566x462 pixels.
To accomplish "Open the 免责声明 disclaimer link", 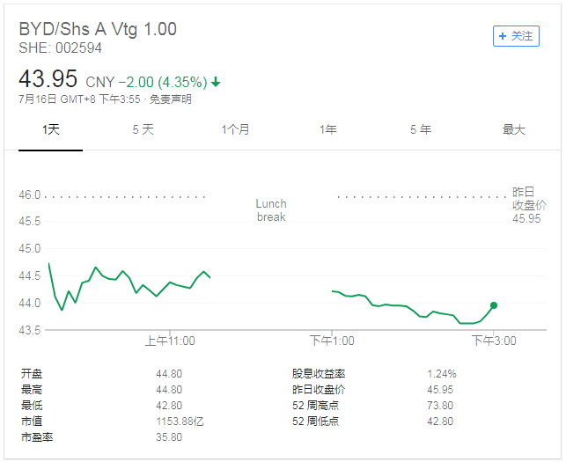I will [171, 99].
